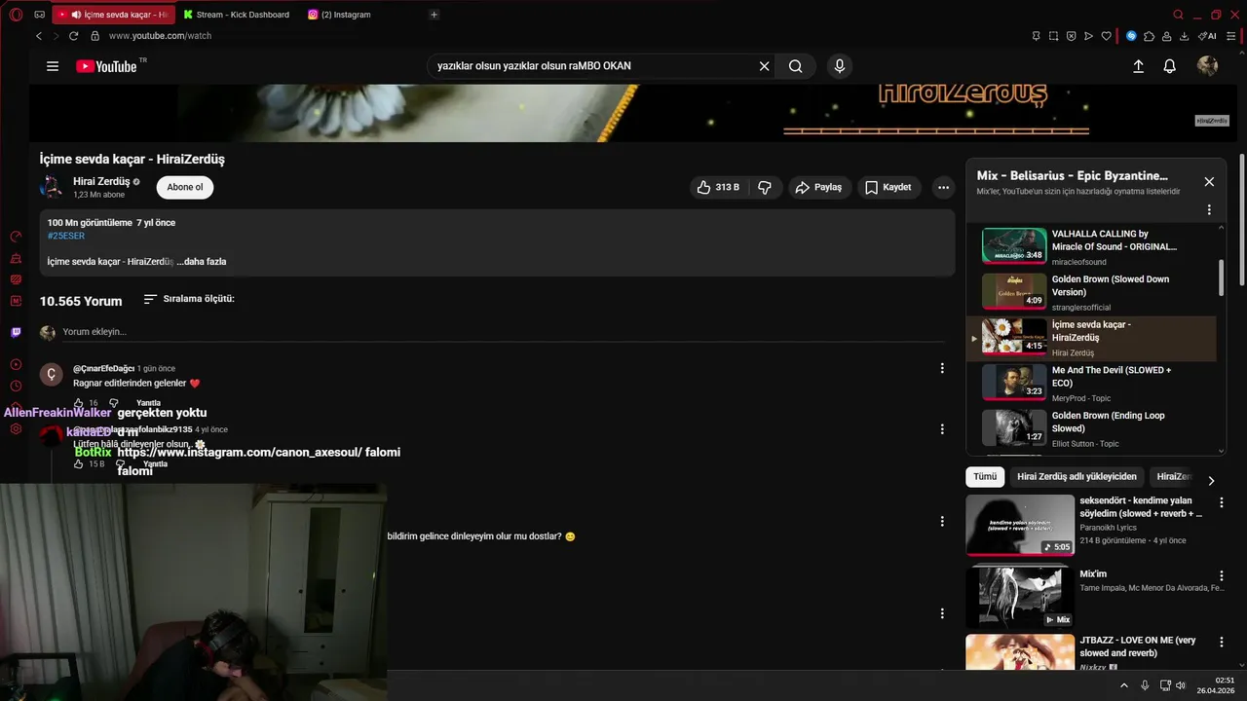The height and width of the screenshot is (701, 1247).
Task: Open options for Mix'im recommendation
Action: pyautogui.click(x=1222, y=576)
